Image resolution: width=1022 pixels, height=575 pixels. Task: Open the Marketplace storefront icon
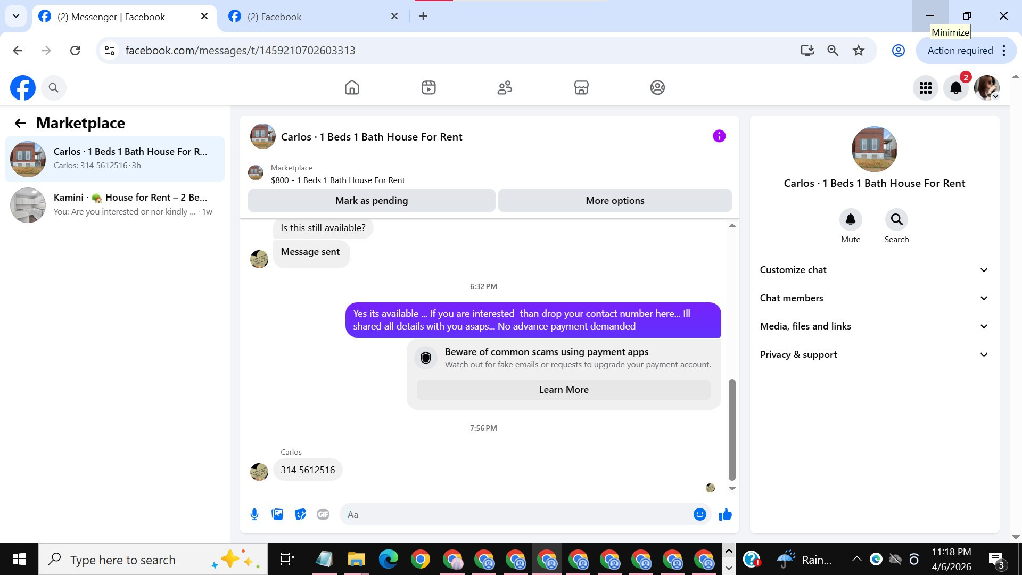pyautogui.click(x=581, y=87)
